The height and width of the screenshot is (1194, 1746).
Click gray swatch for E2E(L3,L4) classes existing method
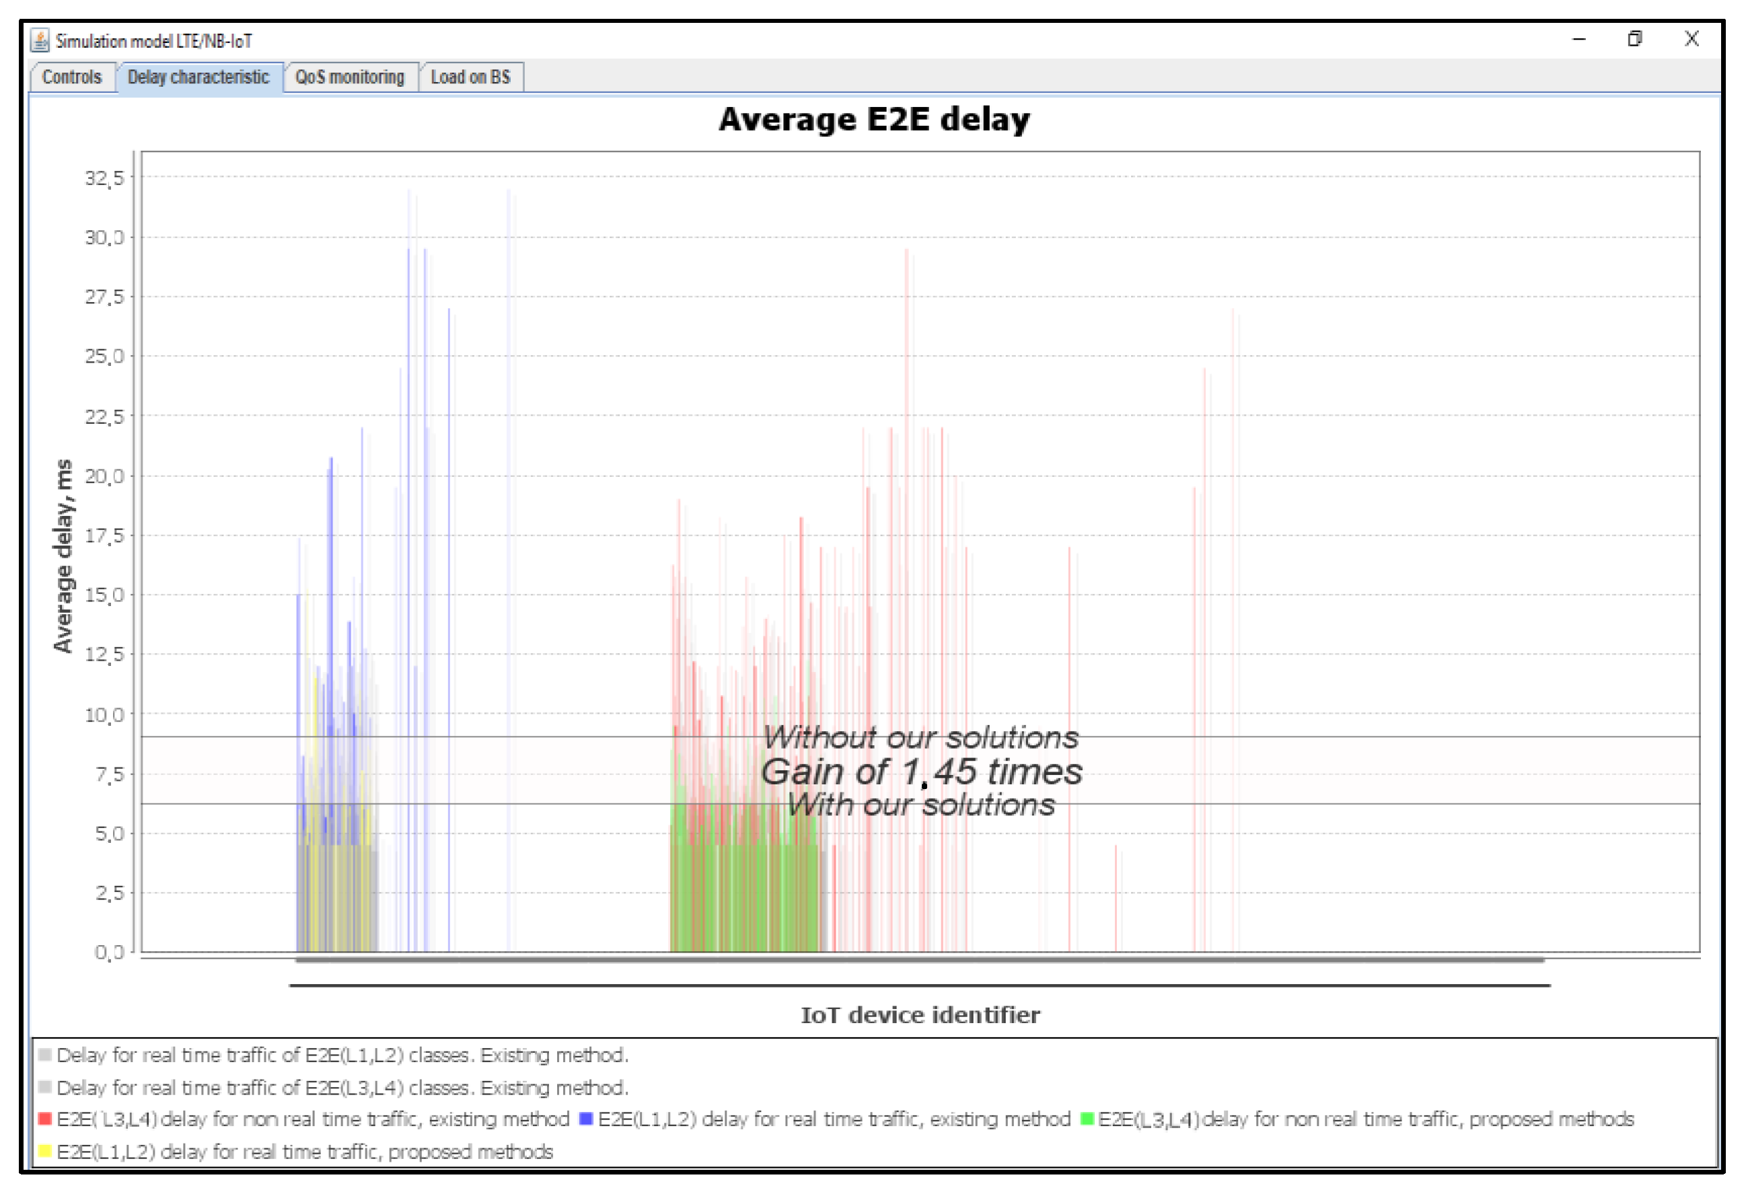(x=45, y=1087)
